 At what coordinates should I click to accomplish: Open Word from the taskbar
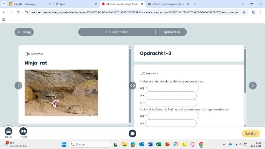(150, 145)
